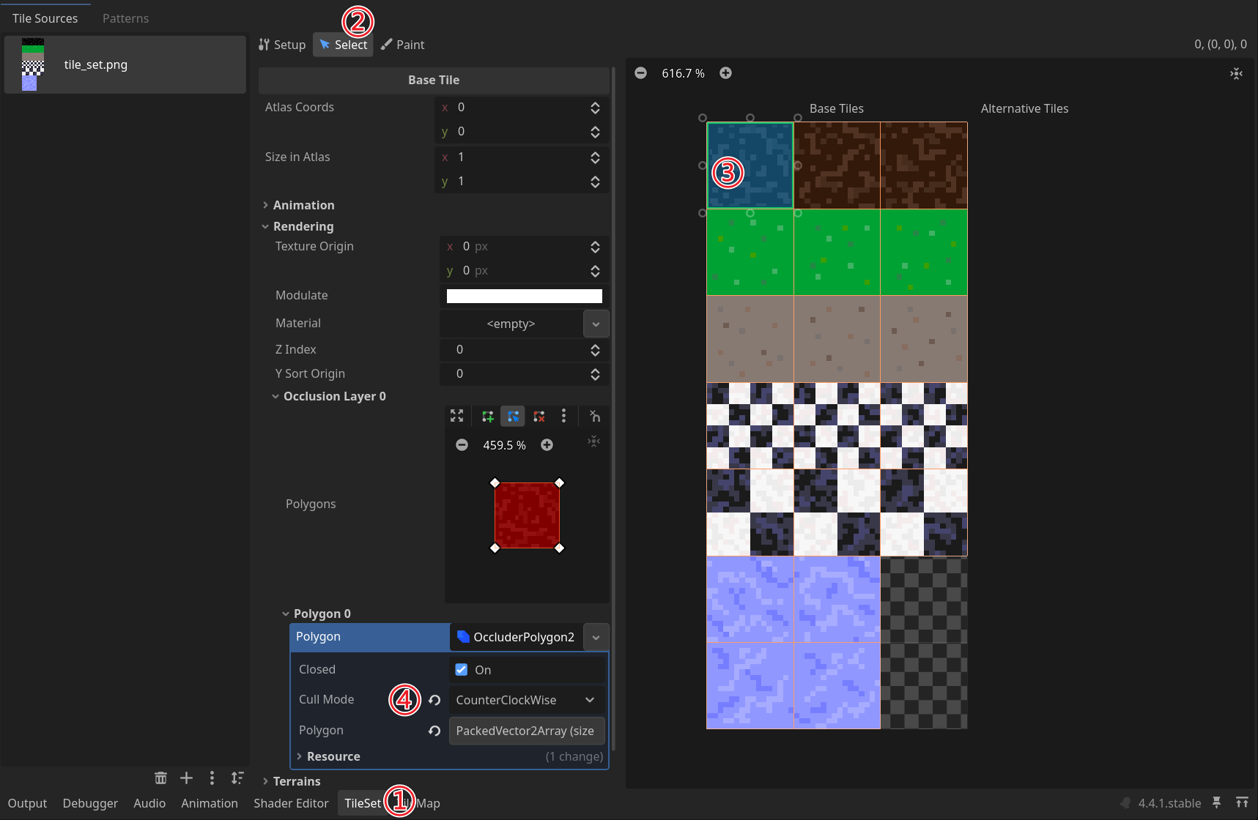Zoom out the atlas view
This screenshot has height=820, width=1258.
pyautogui.click(x=640, y=73)
